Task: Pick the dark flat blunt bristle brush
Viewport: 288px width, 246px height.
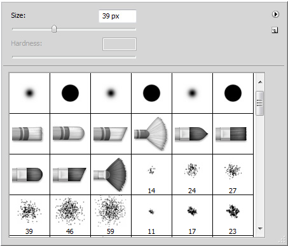Action: click(233, 134)
